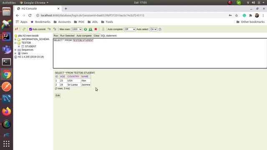The image size is (267, 150).
Task: Expand the Users node
Action: pos(15,53)
